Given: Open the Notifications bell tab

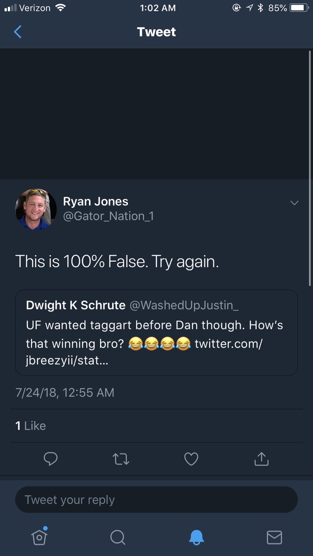Looking at the screenshot, I should point(196,537).
